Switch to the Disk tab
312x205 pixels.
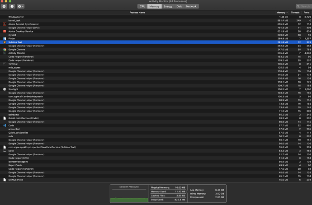[x=179, y=6]
